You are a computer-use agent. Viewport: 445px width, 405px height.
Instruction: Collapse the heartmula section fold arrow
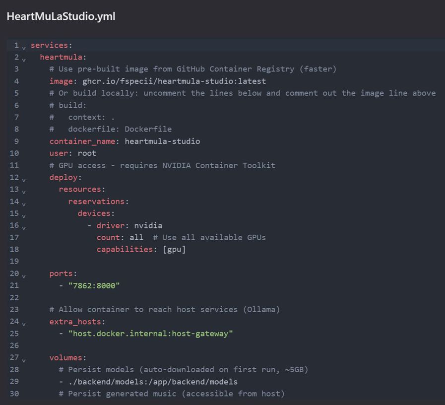pyautogui.click(x=23, y=59)
